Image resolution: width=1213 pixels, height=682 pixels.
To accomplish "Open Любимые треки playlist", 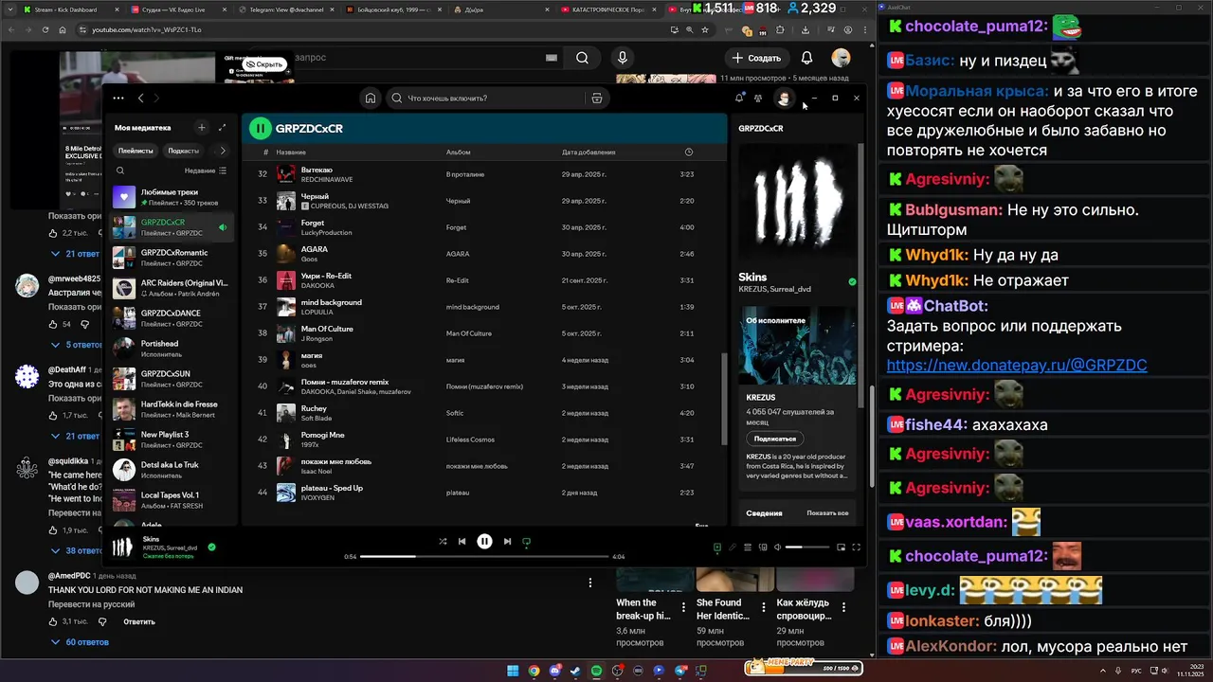I will 171,197.
